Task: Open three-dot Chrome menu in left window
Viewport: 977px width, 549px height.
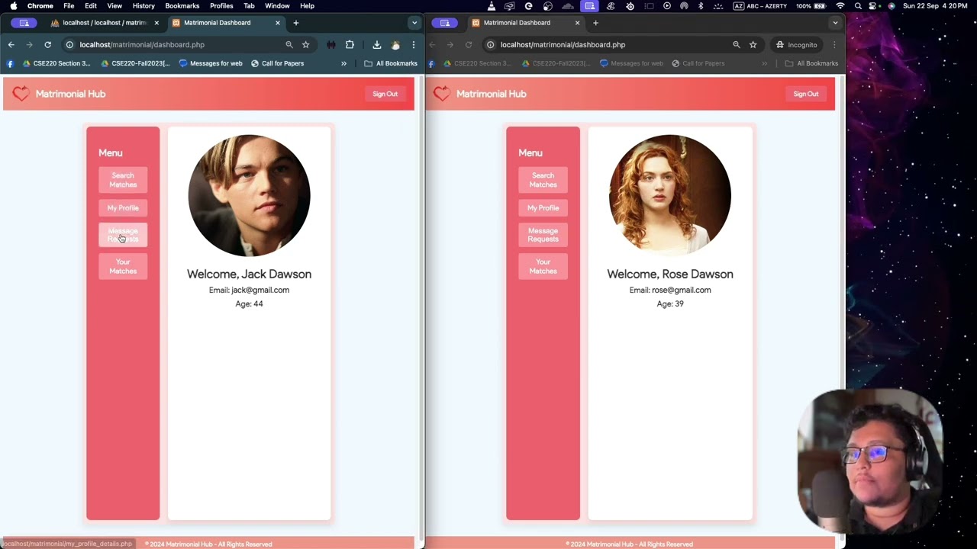Action: click(413, 45)
